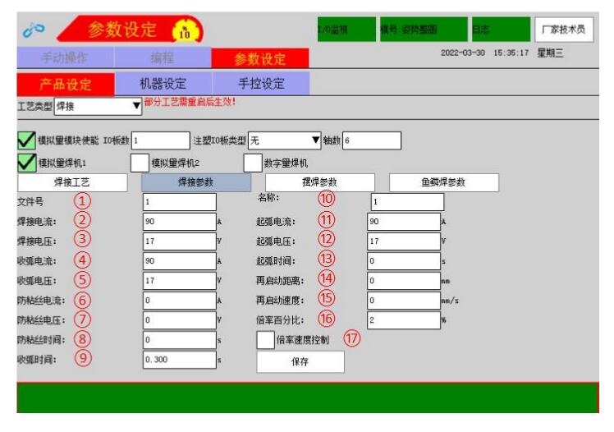Enable the 模拟量焊机2 checkbox
The height and width of the screenshot is (432, 614).
(140, 163)
